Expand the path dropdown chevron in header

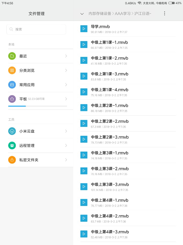click(82, 14)
